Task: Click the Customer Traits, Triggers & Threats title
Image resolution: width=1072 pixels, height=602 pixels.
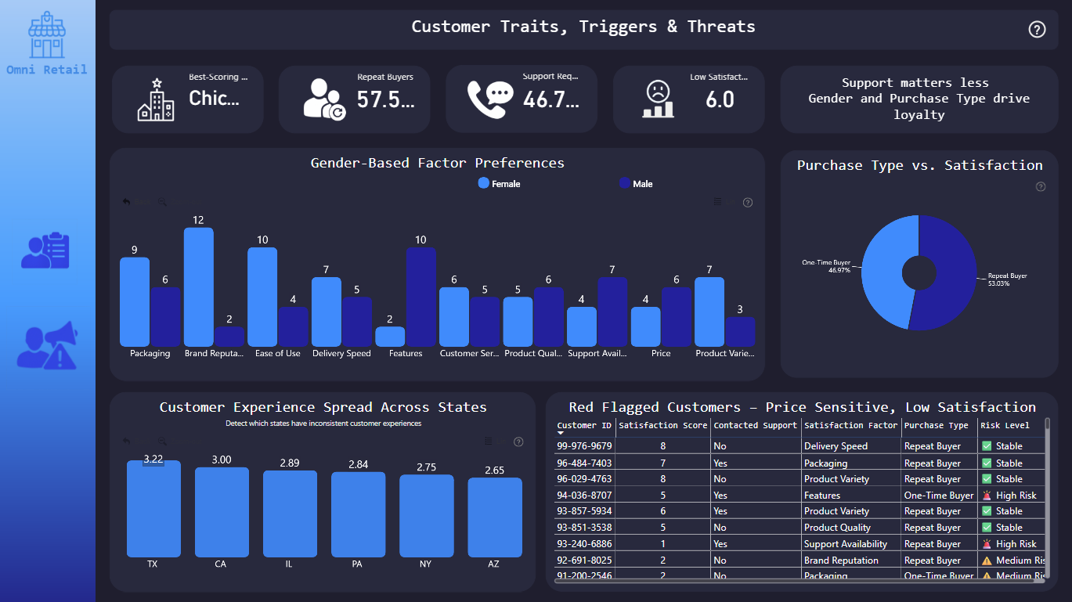Action: [583, 27]
